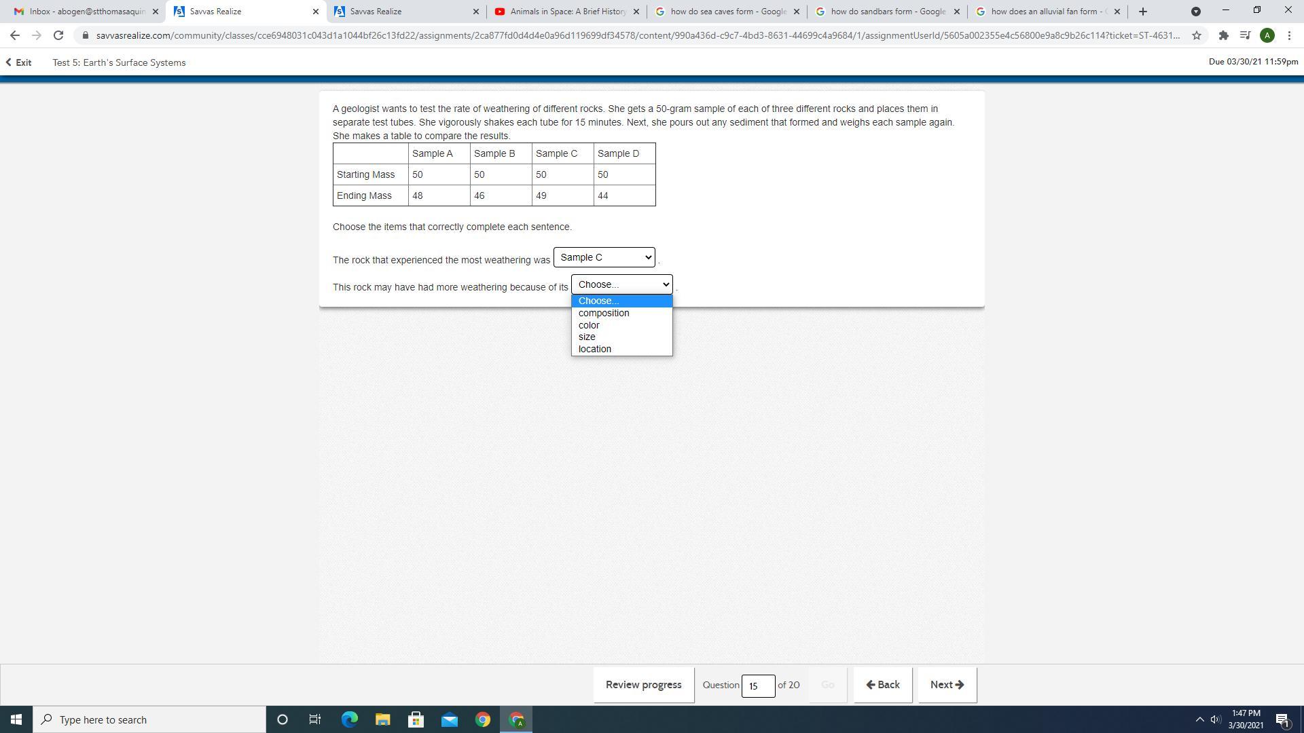1304x733 pixels.
Task: Select composition from the dropdown list
Action: 603,313
